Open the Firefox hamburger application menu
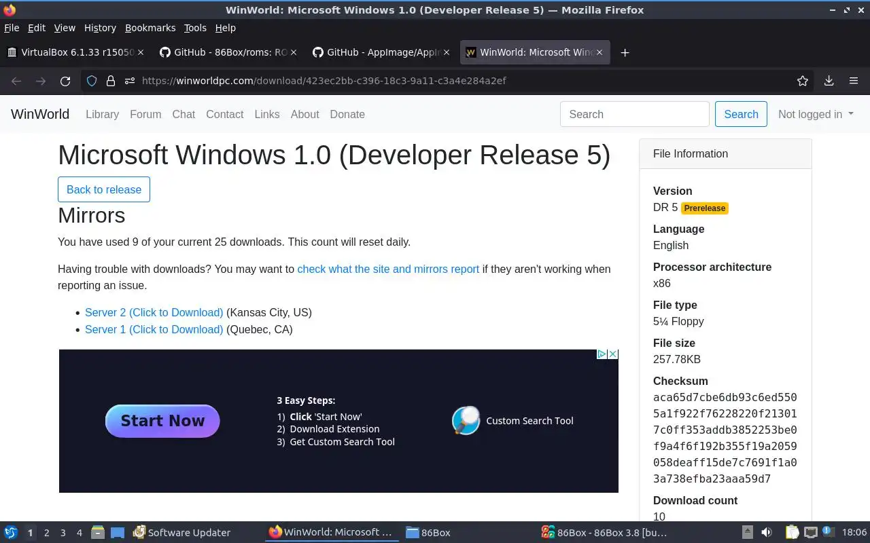The image size is (870, 543). [x=854, y=81]
